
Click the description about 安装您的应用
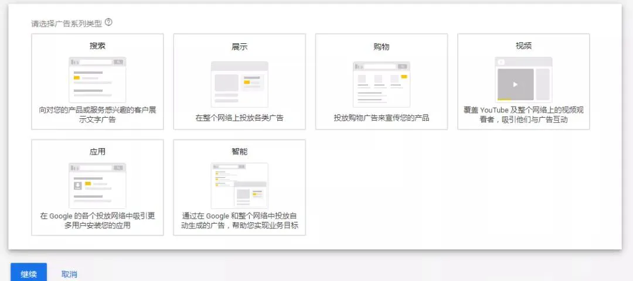[97, 221]
